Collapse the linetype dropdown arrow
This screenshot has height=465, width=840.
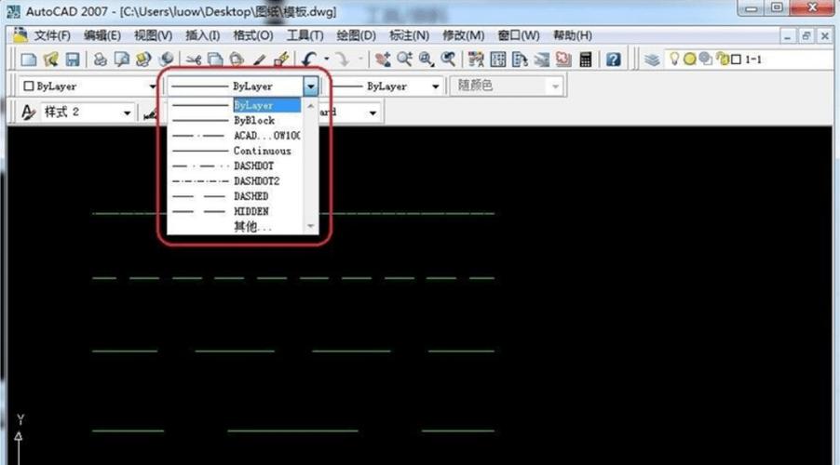point(311,86)
